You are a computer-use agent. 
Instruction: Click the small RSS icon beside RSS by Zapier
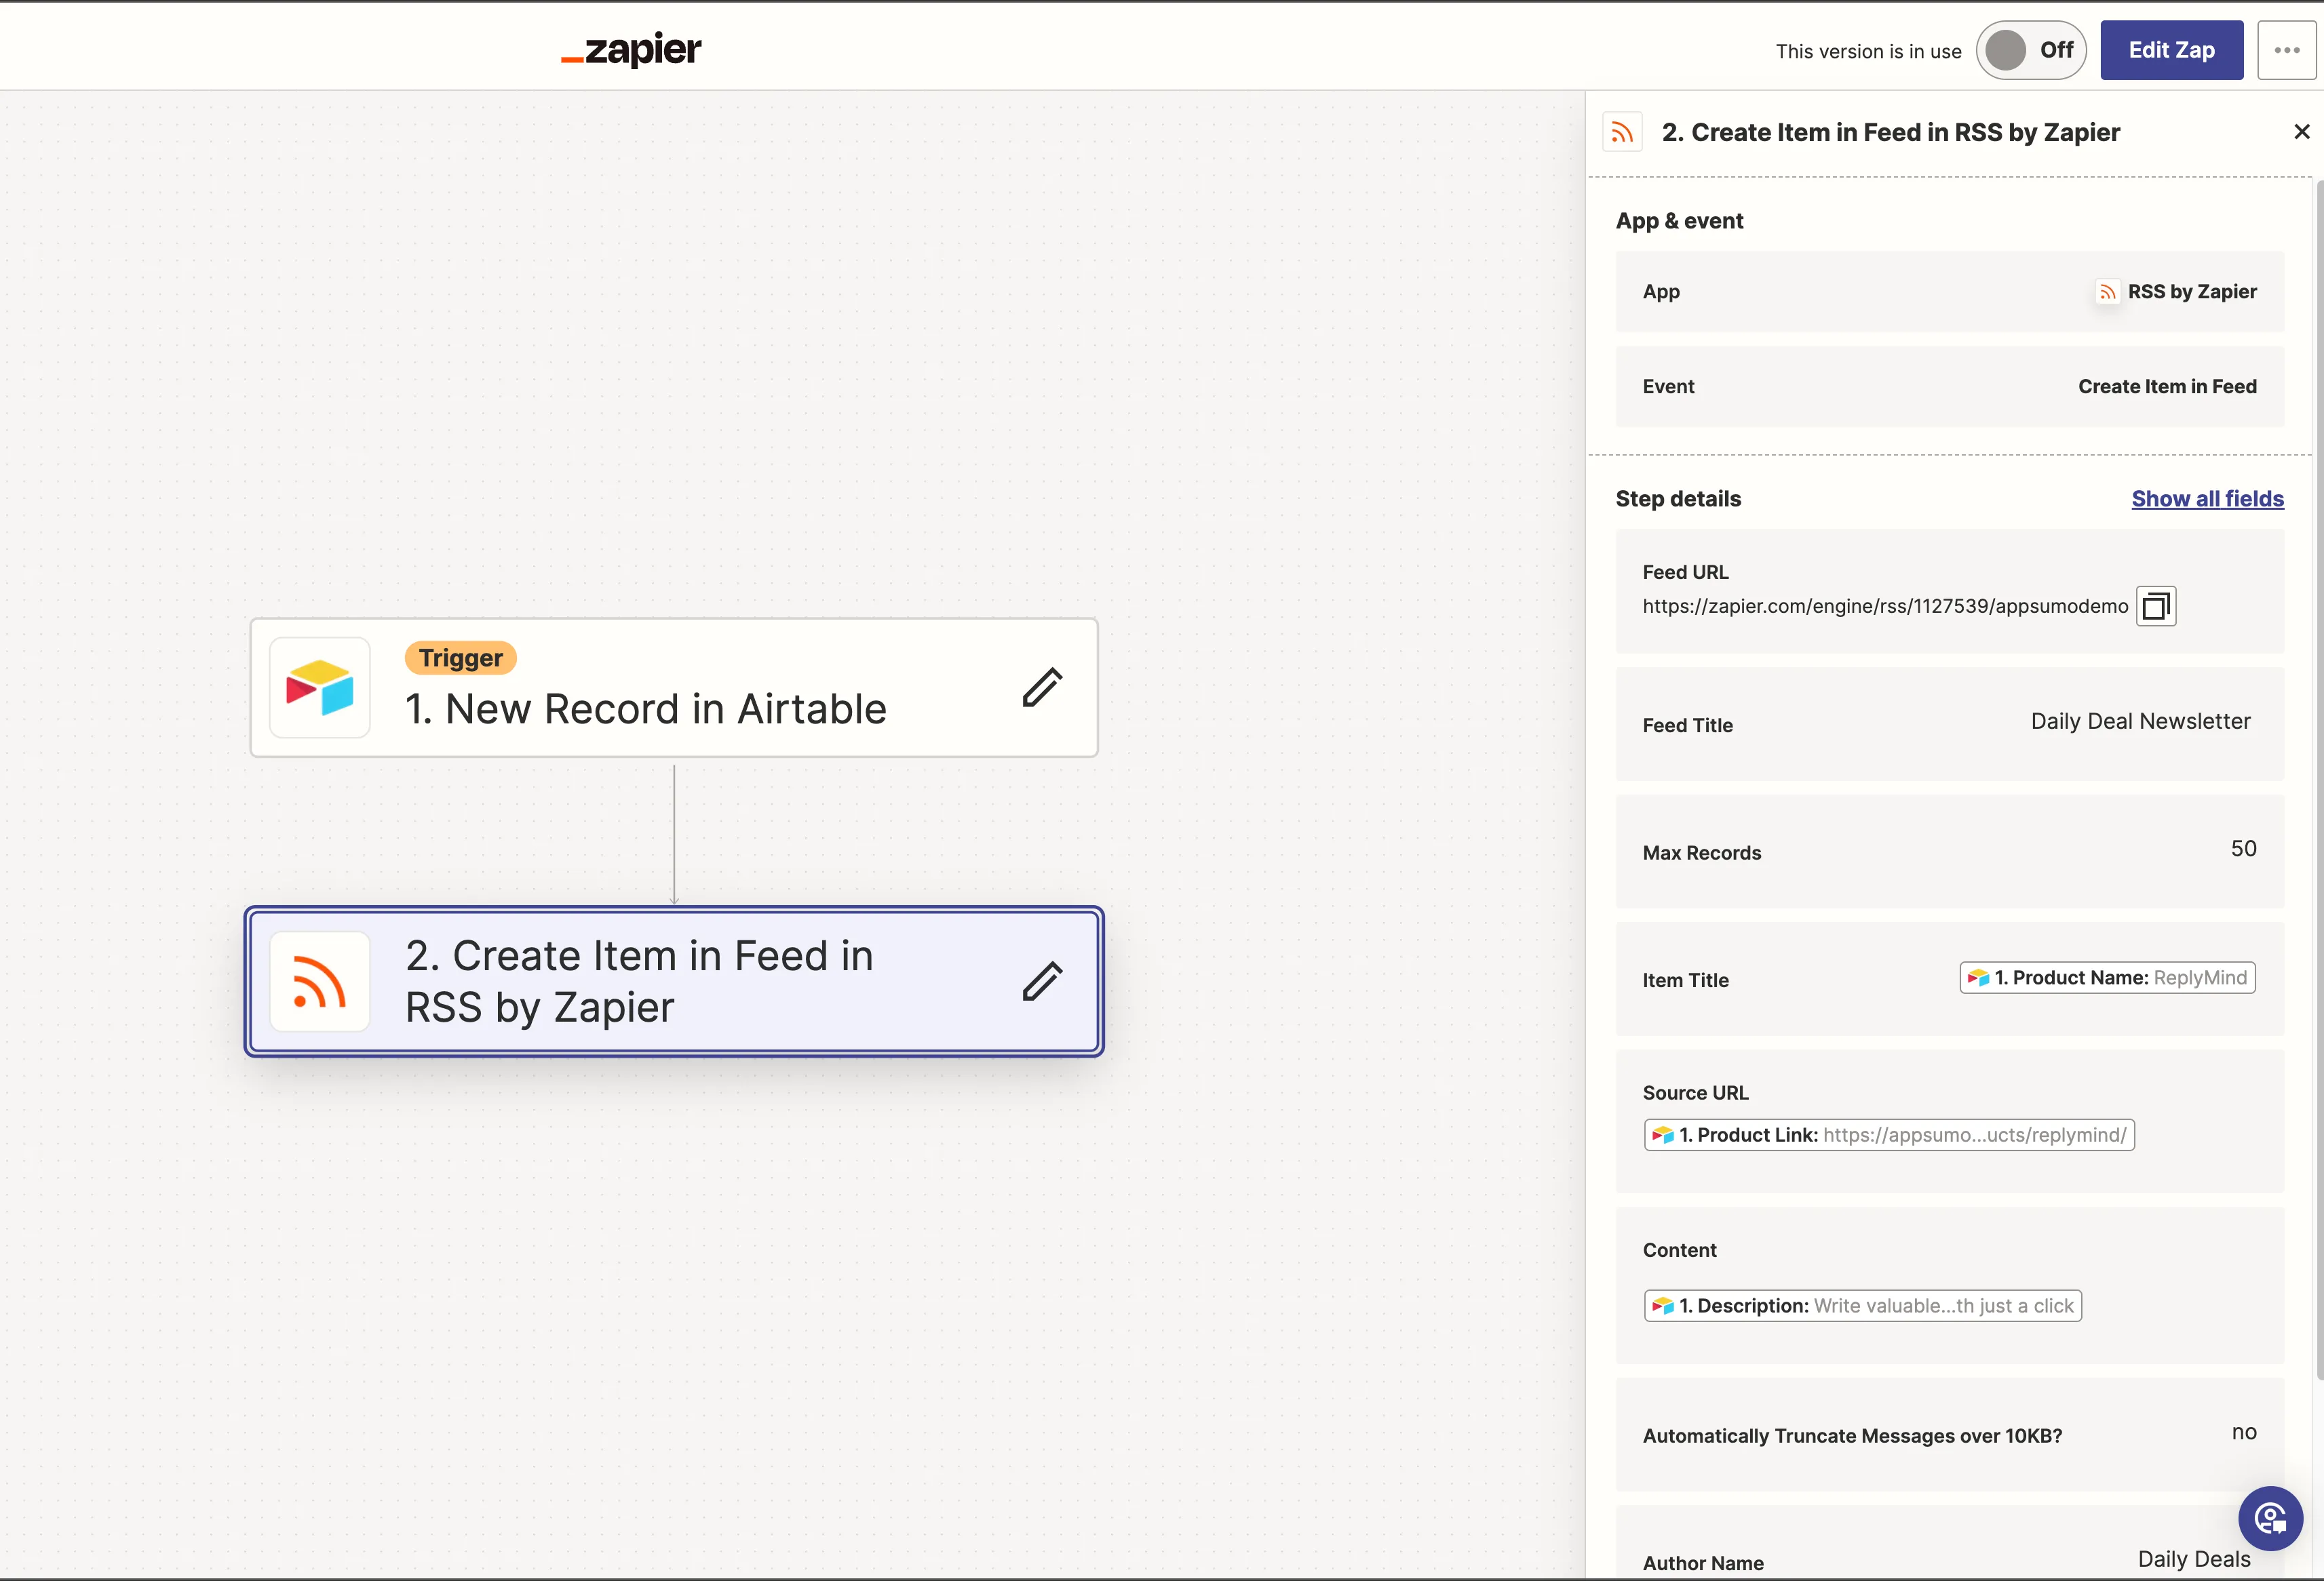[2107, 292]
